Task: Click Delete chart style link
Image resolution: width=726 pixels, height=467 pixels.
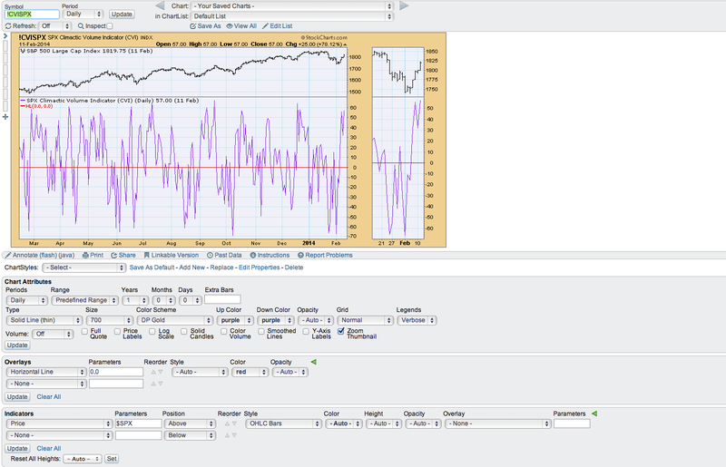Action: (x=294, y=268)
